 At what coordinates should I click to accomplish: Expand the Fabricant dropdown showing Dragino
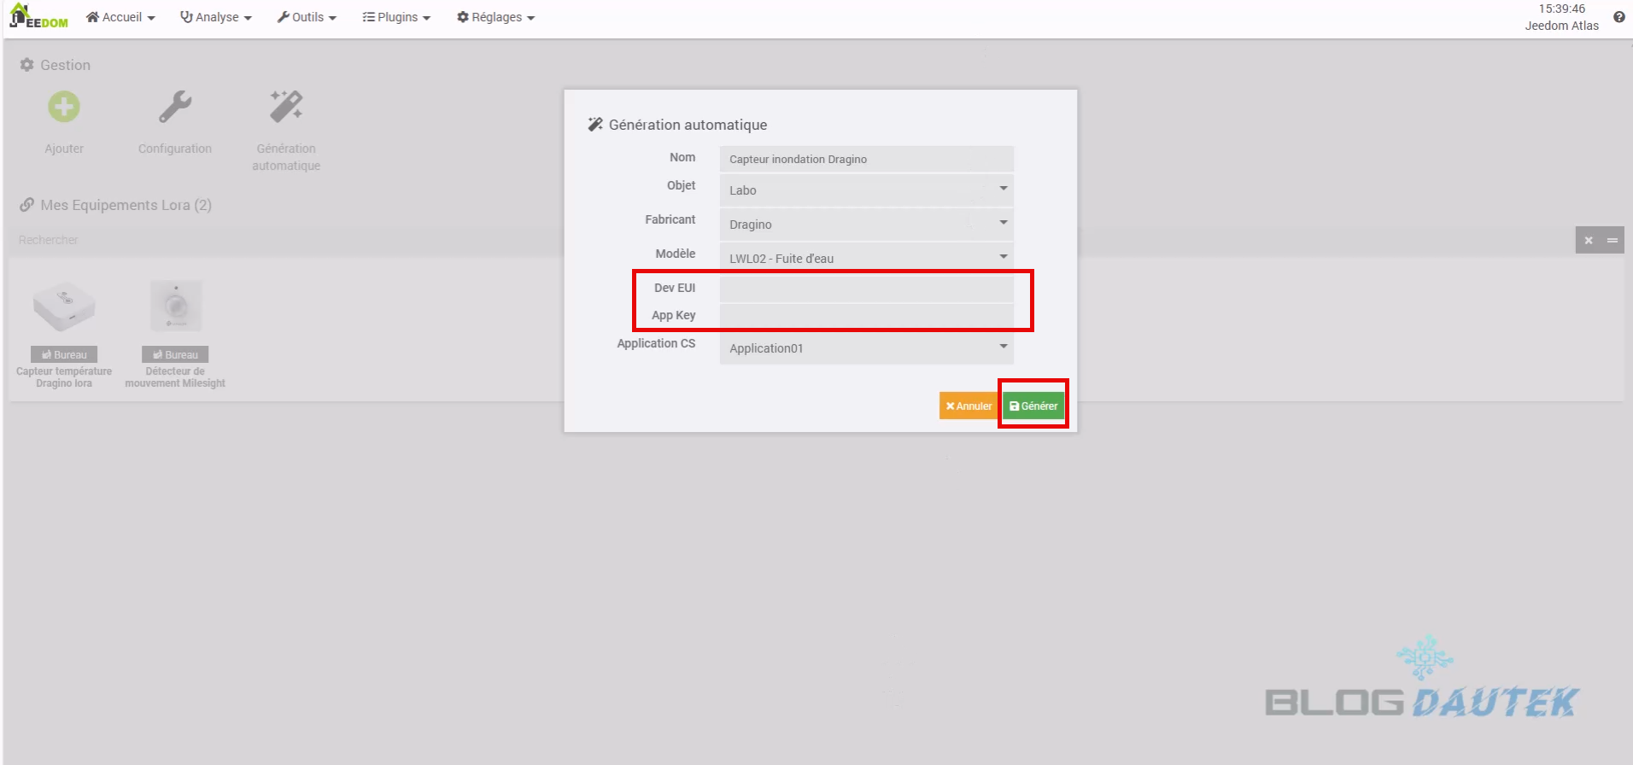tap(866, 224)
